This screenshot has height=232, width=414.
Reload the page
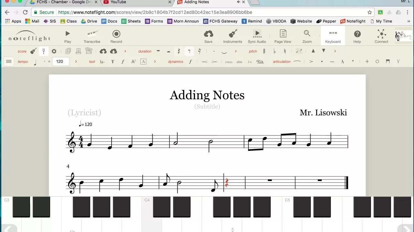click(x=25, y=12)
